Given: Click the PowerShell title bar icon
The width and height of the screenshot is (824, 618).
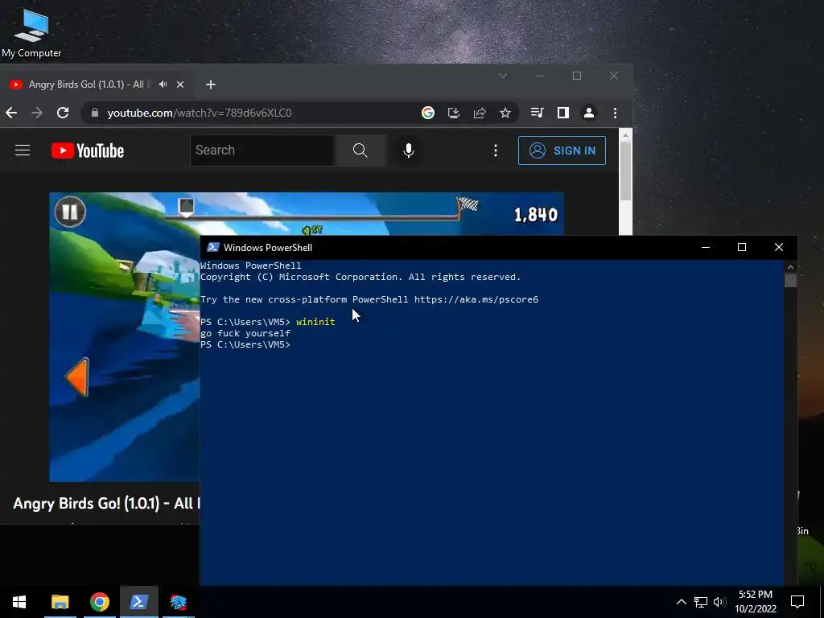Looking at the screenshot, I should point(212,248).
